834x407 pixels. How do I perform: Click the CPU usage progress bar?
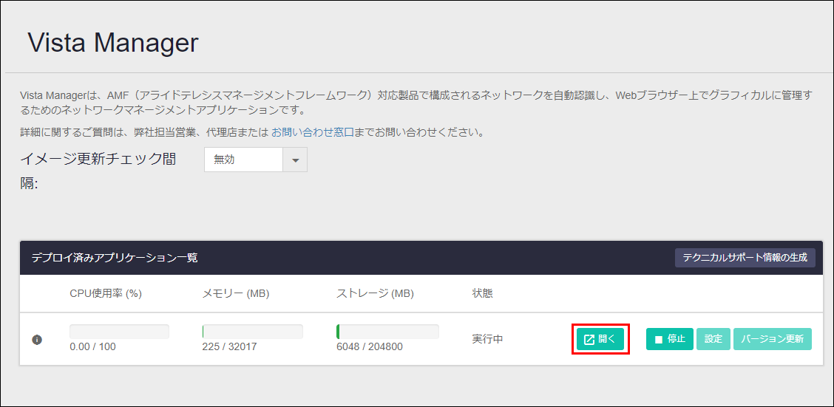[x=119, y=332]
